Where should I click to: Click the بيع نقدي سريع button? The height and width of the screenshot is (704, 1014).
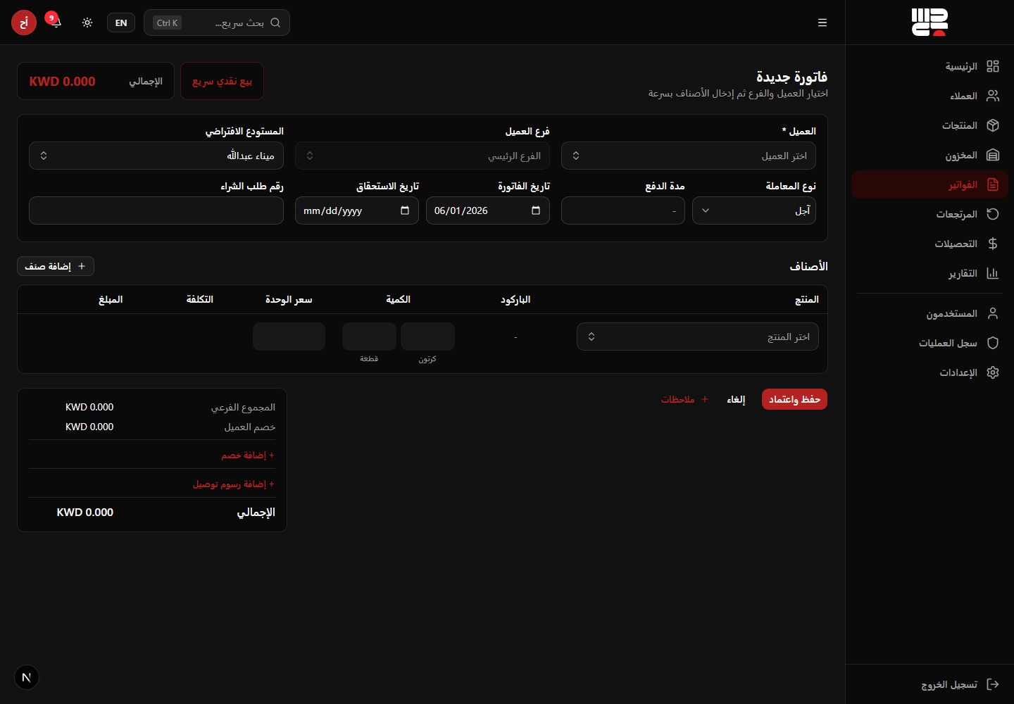tap(222, 81)
